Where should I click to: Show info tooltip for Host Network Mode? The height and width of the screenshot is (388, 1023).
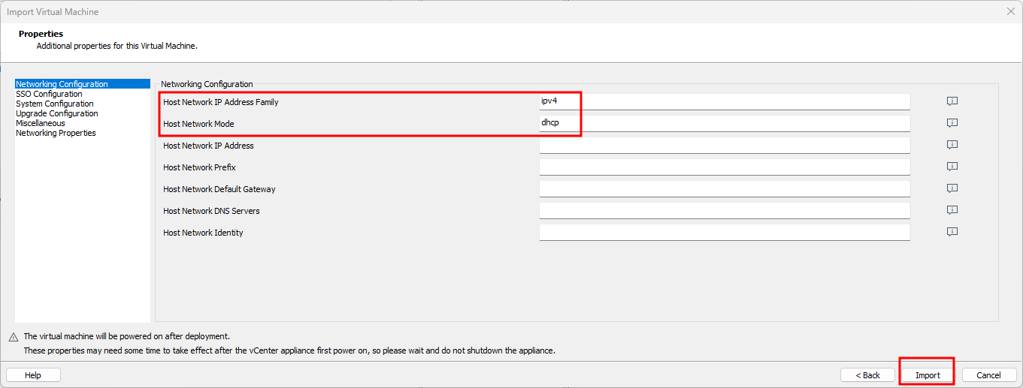coord(952,123)
